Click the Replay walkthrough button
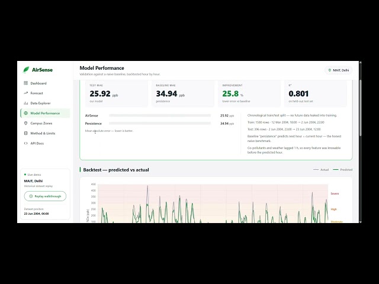The height and width of the screenshot is (284, 379). tap(45, 196)
